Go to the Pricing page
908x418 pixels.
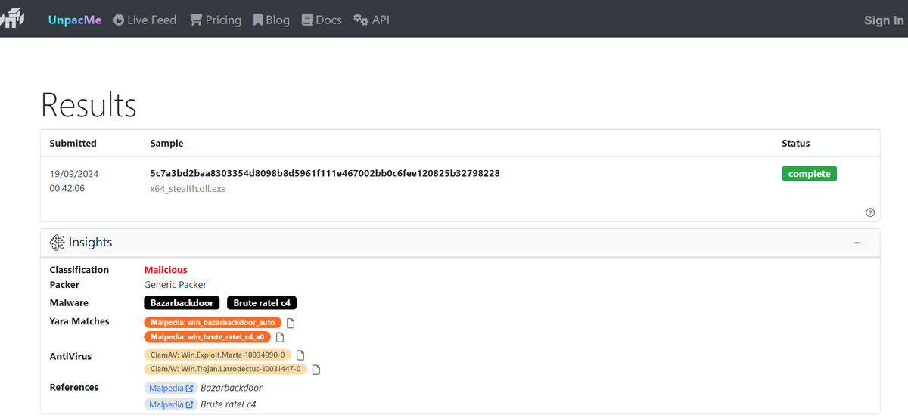tap(215, 20)
